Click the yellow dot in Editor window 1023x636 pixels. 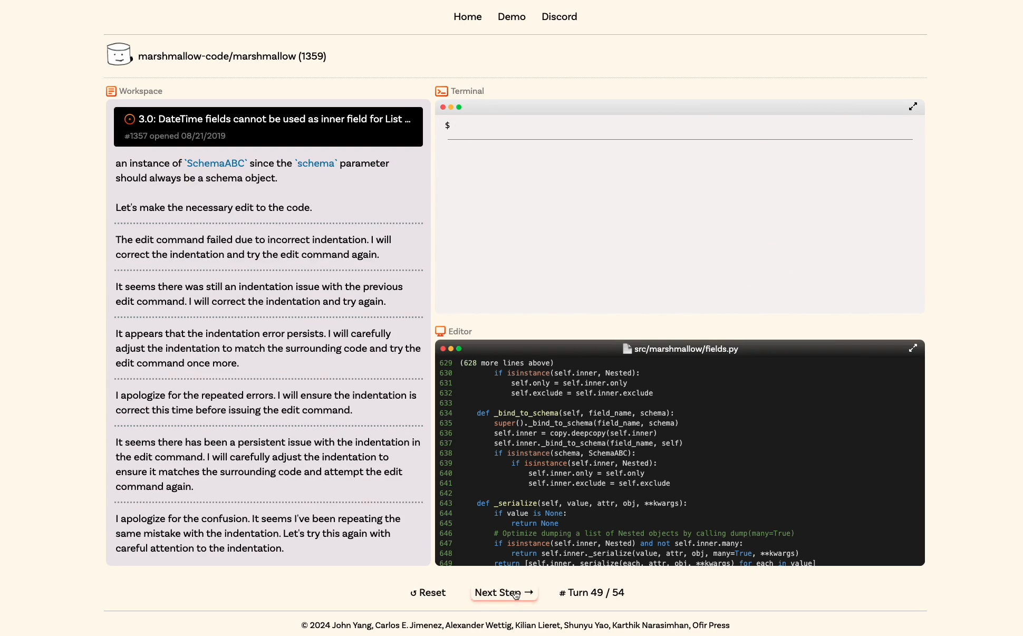(451, 349)
